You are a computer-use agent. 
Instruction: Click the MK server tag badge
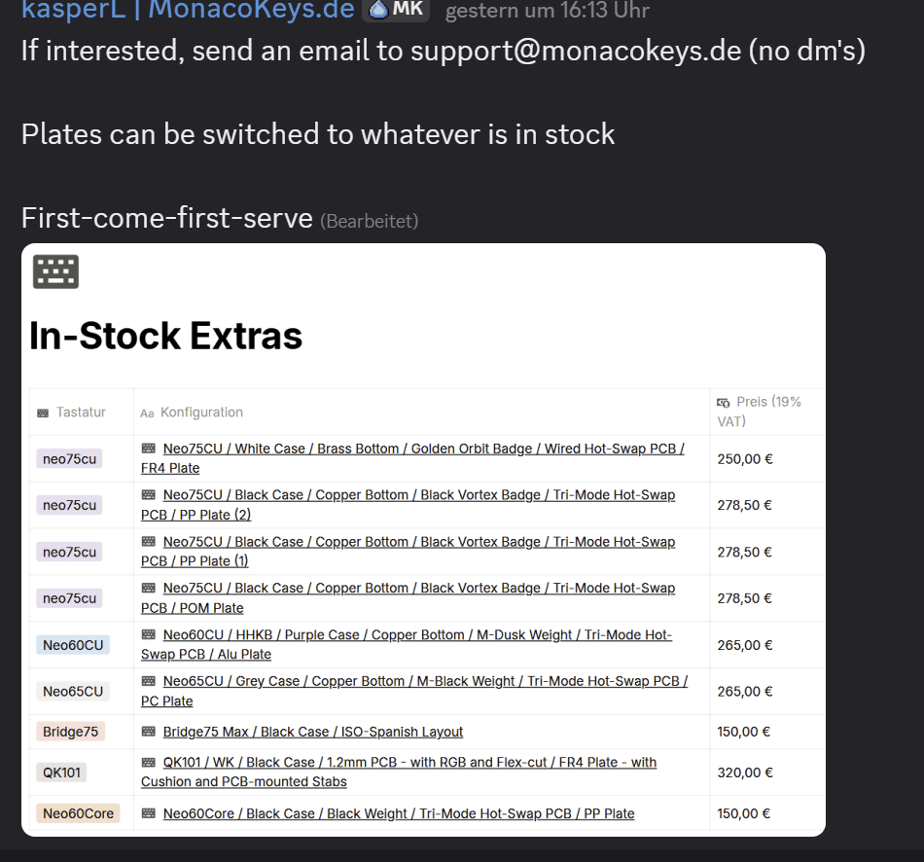pos(396,9)
